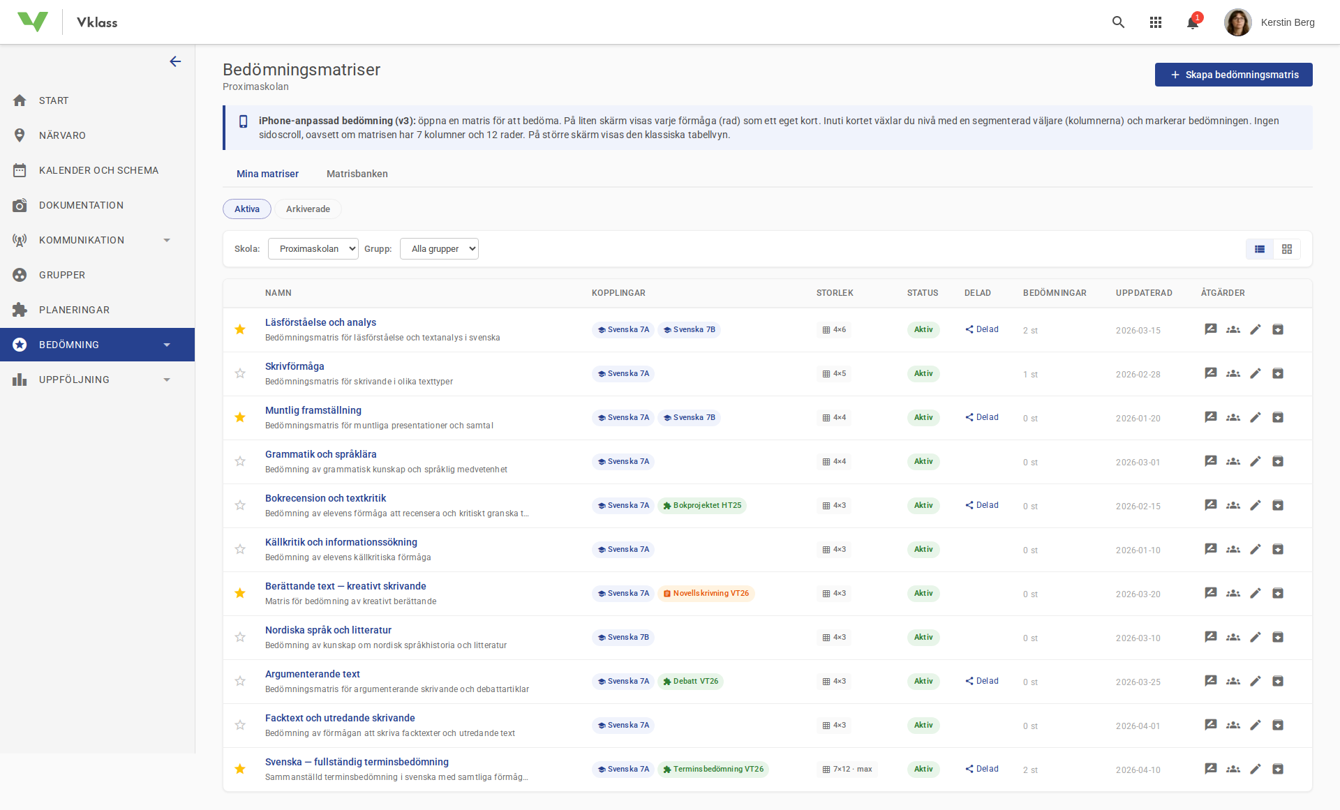Screen dimensions: 1340x810
Task: Edit Skrivförmåga matrix pencil icon
Action: tap(1256, 373)
